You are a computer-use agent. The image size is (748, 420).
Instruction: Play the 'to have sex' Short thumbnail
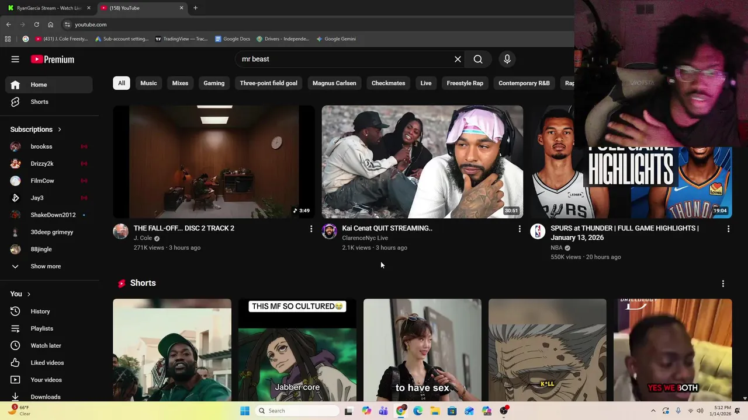[423, 350]
